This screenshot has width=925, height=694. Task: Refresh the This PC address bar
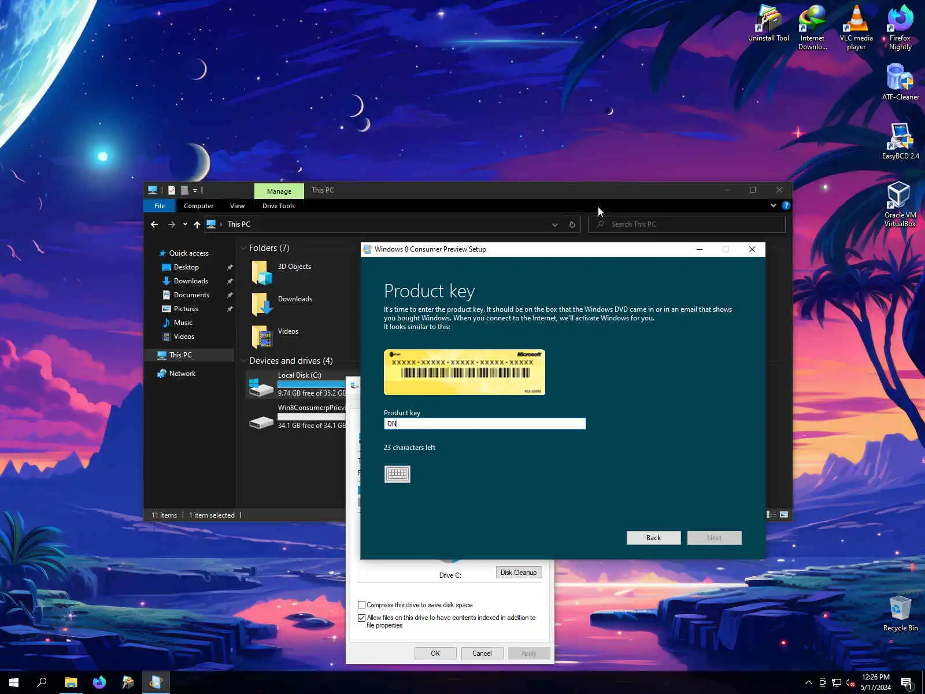(572, 224)
